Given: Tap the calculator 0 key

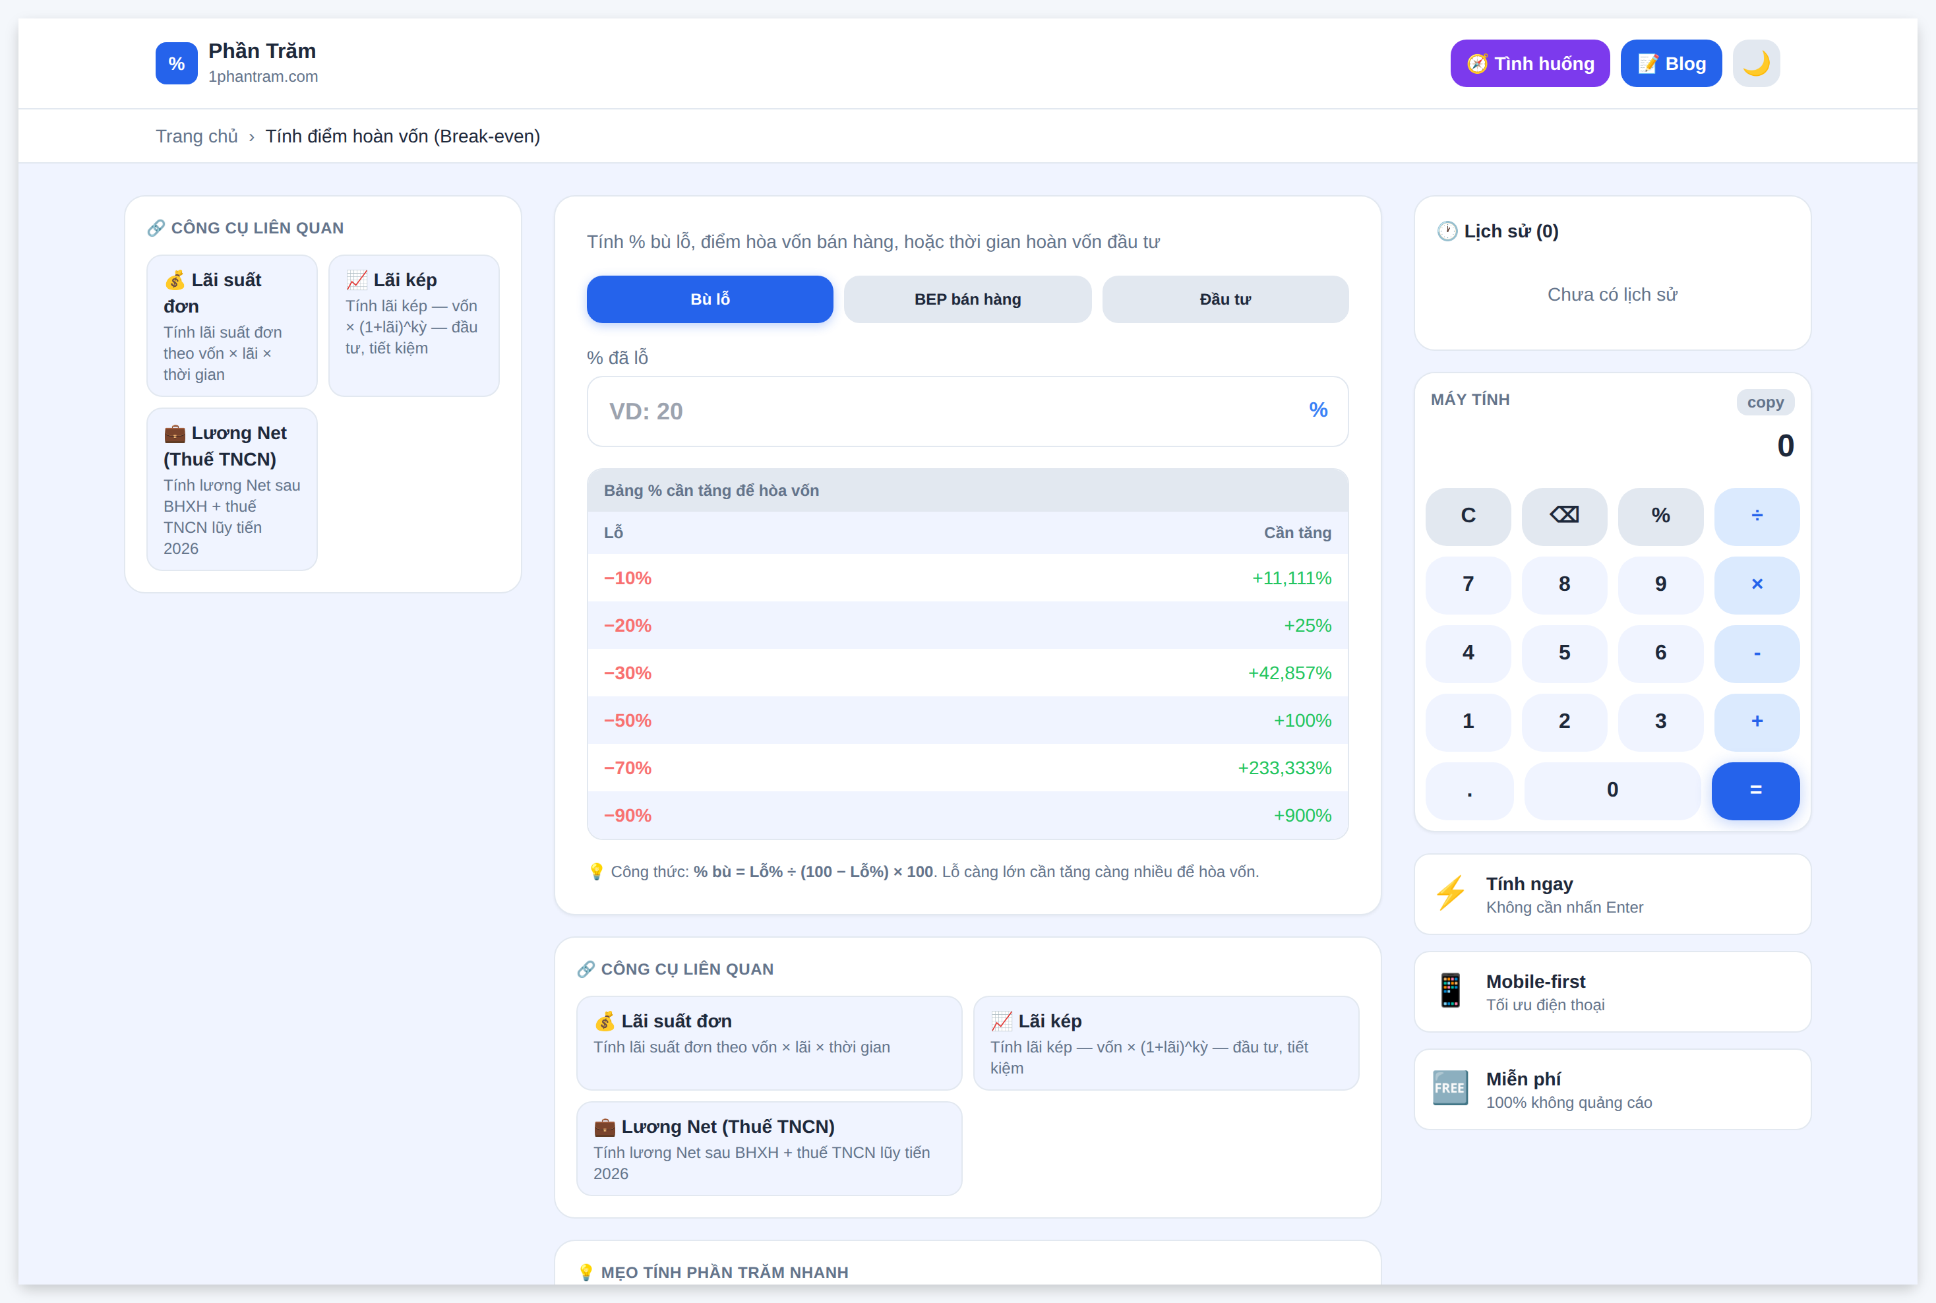Looking at the screenshot, I should [x=1612, y=790].
